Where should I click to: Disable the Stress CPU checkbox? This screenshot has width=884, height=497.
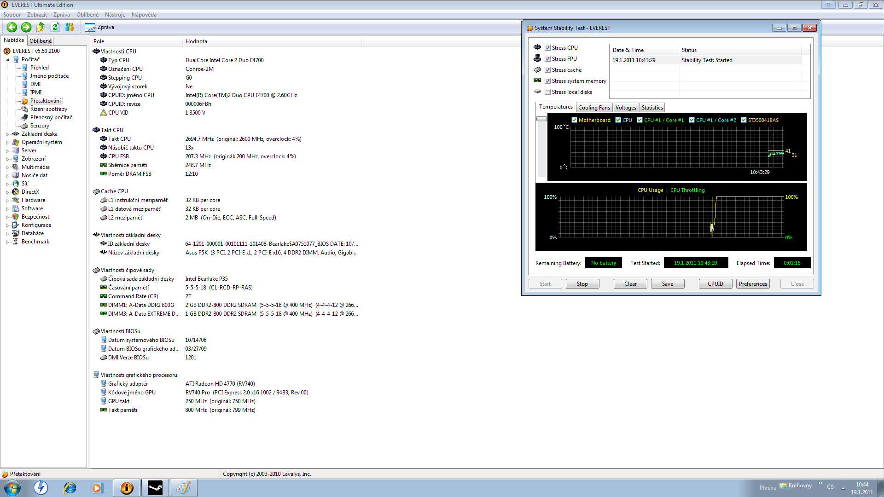(x=547, y=48)
